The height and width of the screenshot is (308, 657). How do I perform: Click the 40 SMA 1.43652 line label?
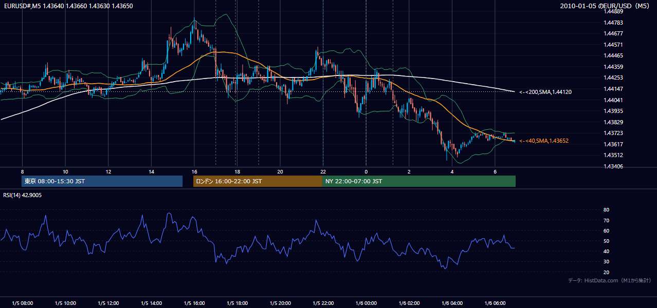[543, 141]
